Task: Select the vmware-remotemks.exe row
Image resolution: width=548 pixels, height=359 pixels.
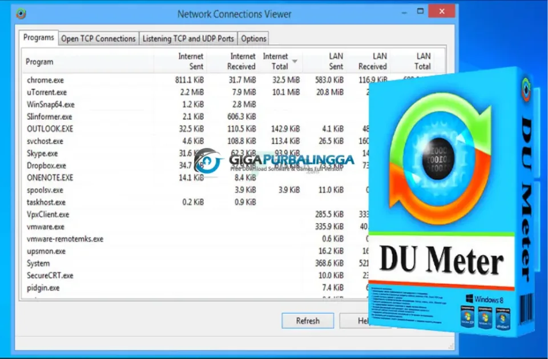Action: click(196, 239)
